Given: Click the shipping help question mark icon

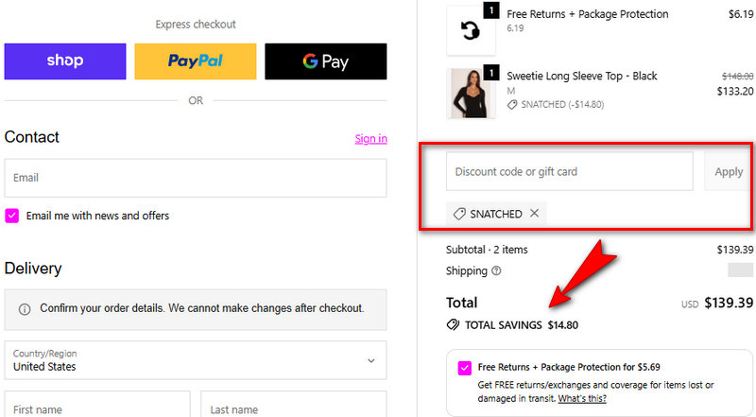Looking at the screenshot, I should tap(496, 271).
